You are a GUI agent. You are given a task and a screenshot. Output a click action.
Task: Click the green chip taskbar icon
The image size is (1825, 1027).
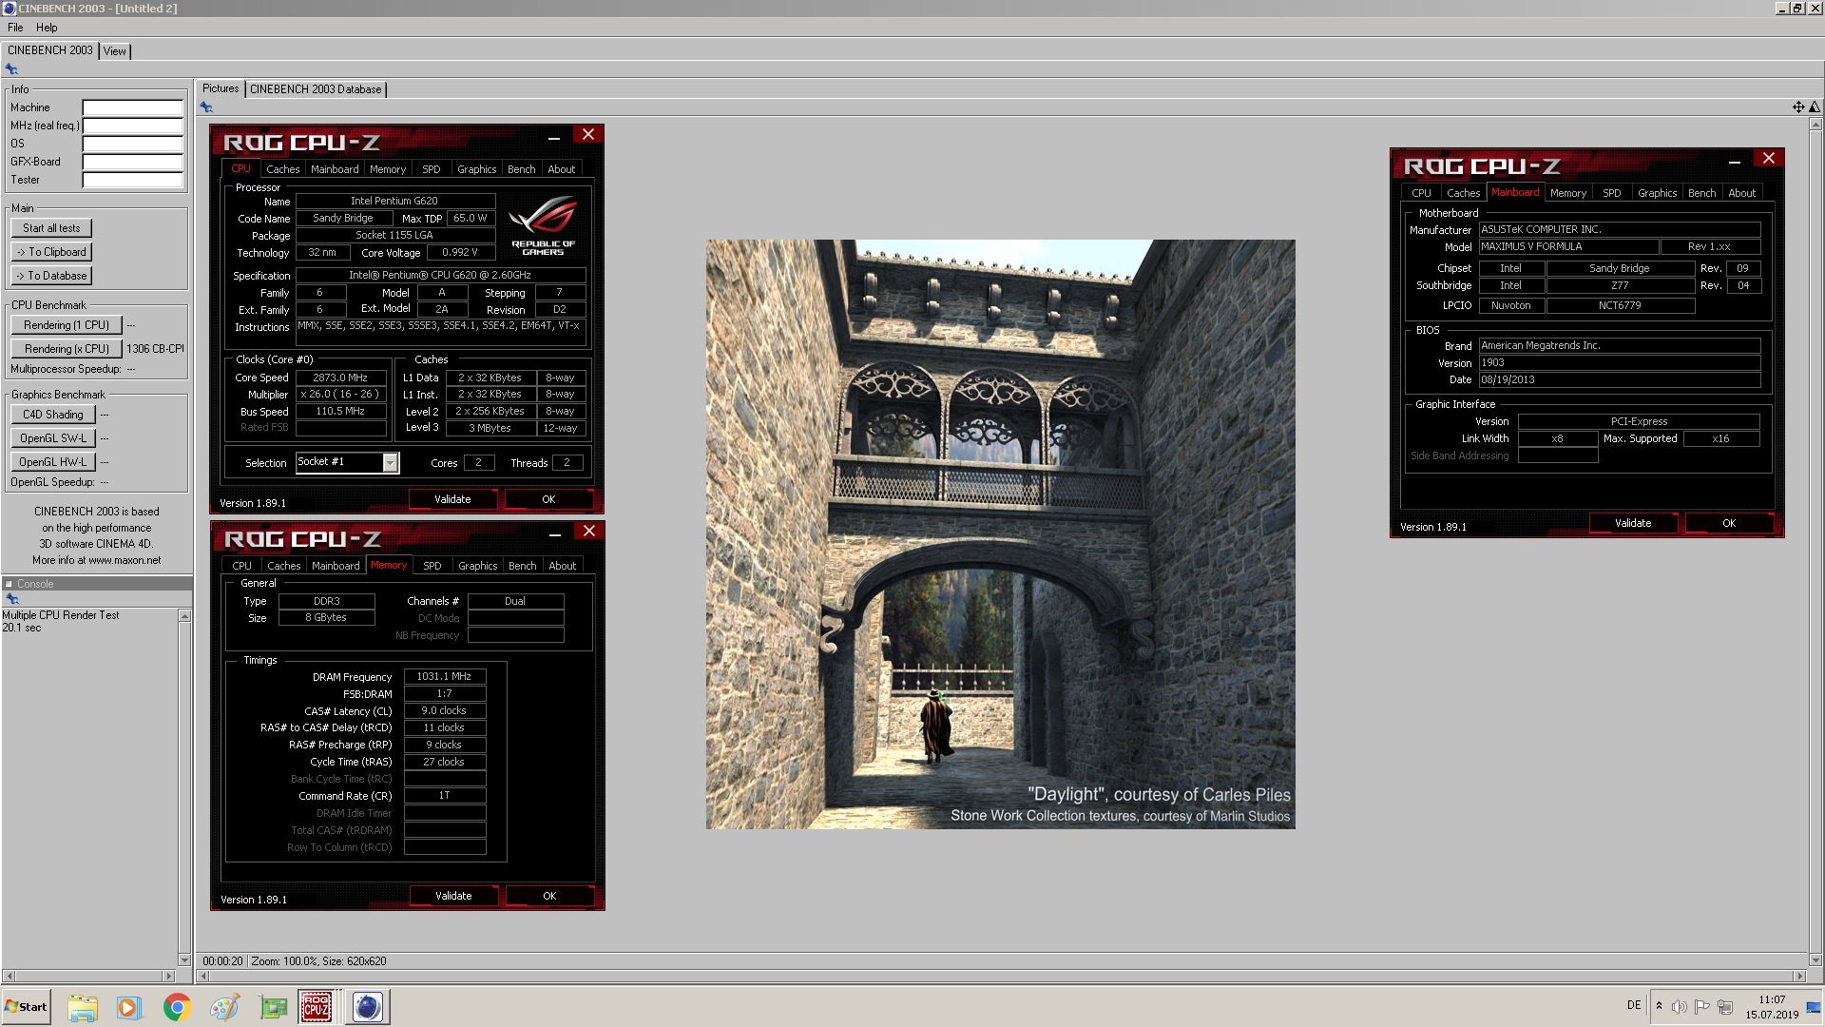(x=273, y=1007)
